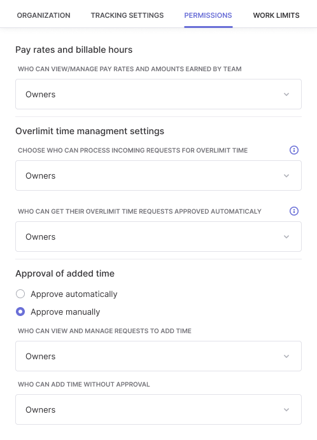The width and height of the screenshot is (317, 440).
Task: Click chevron in manage requests to add time dropdown
Action: tap(286, 356)
